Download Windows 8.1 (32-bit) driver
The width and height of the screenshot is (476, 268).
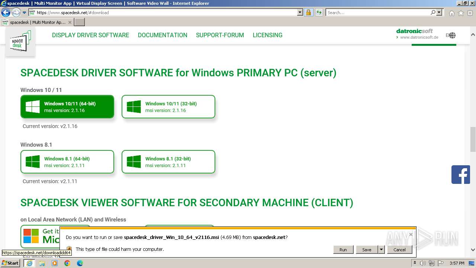coord(168,162)
